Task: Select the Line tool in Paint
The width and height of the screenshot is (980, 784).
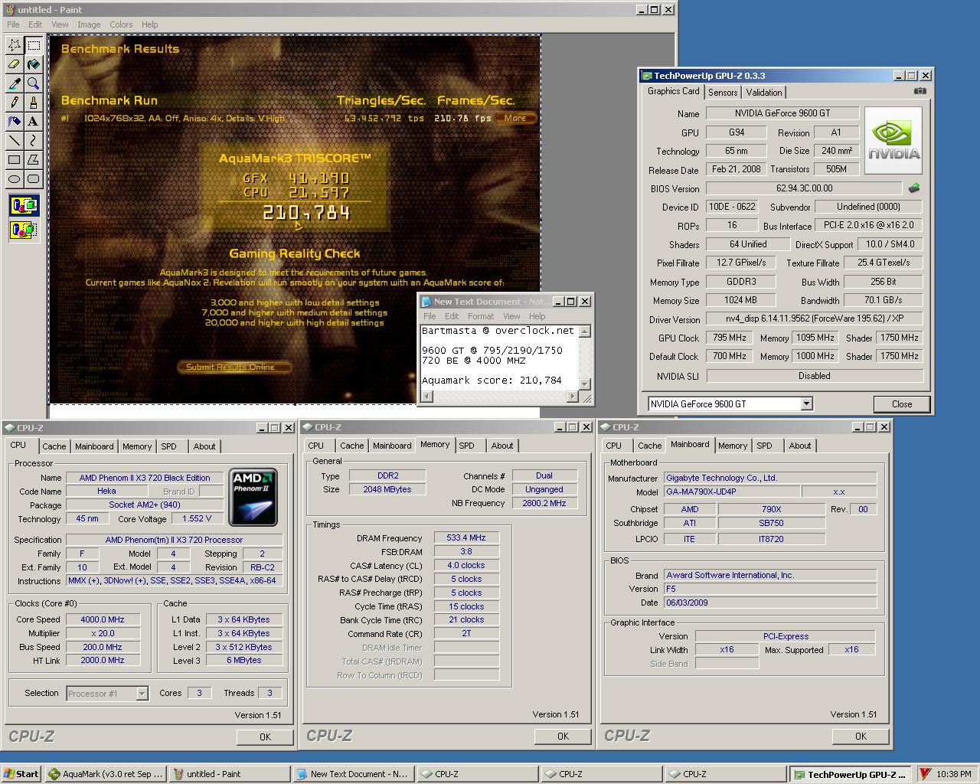Action: tap(14, 141)
